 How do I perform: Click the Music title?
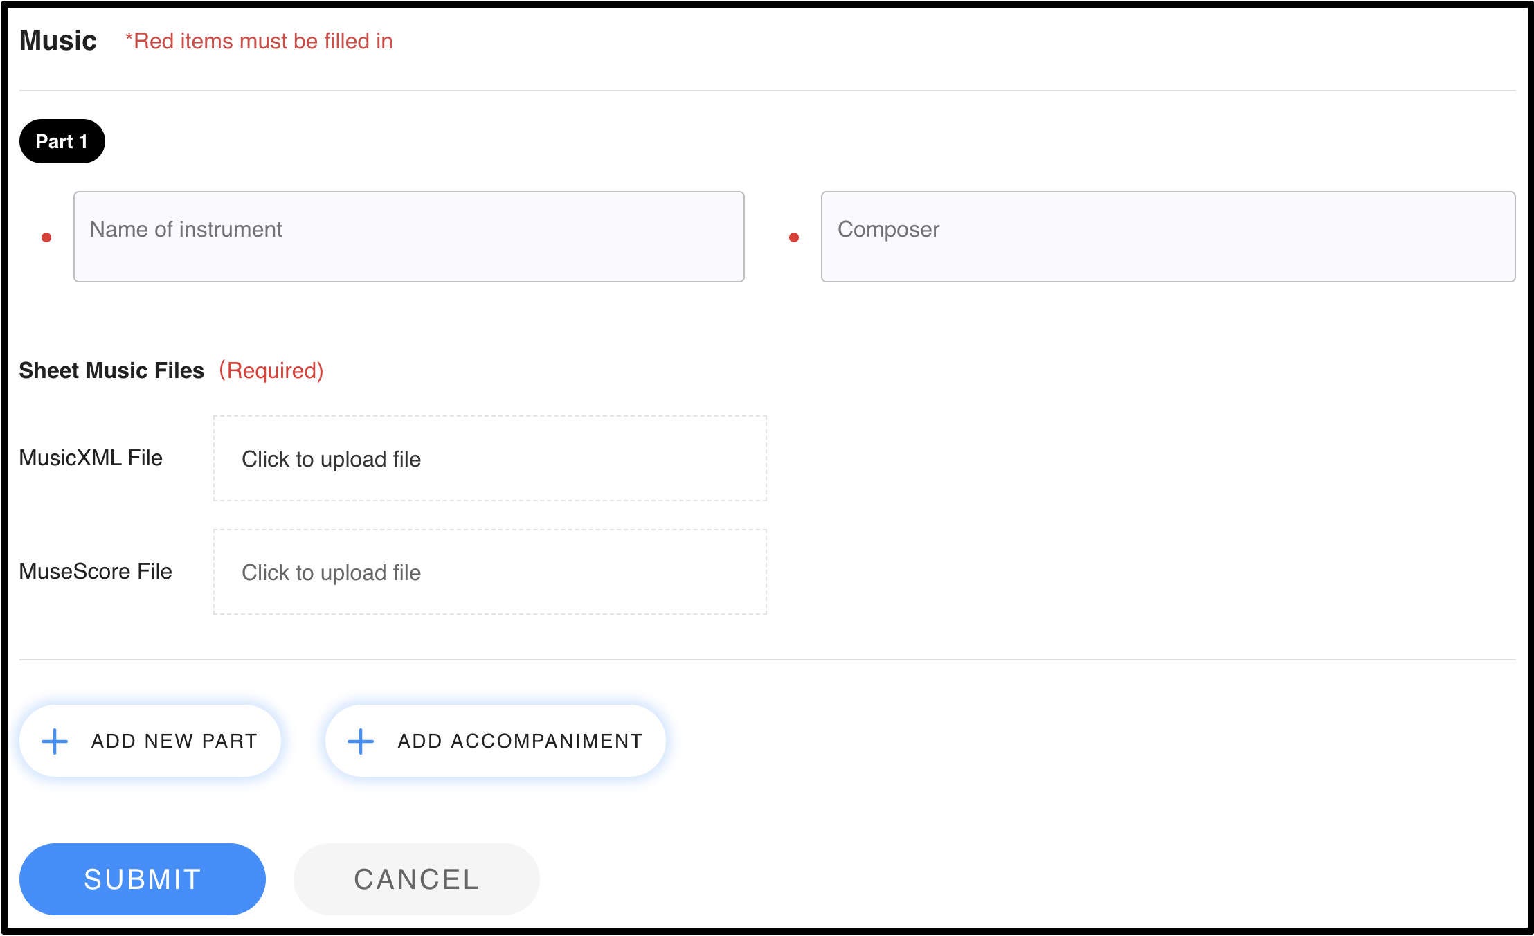pyautogui.click(x=58, y=40)
